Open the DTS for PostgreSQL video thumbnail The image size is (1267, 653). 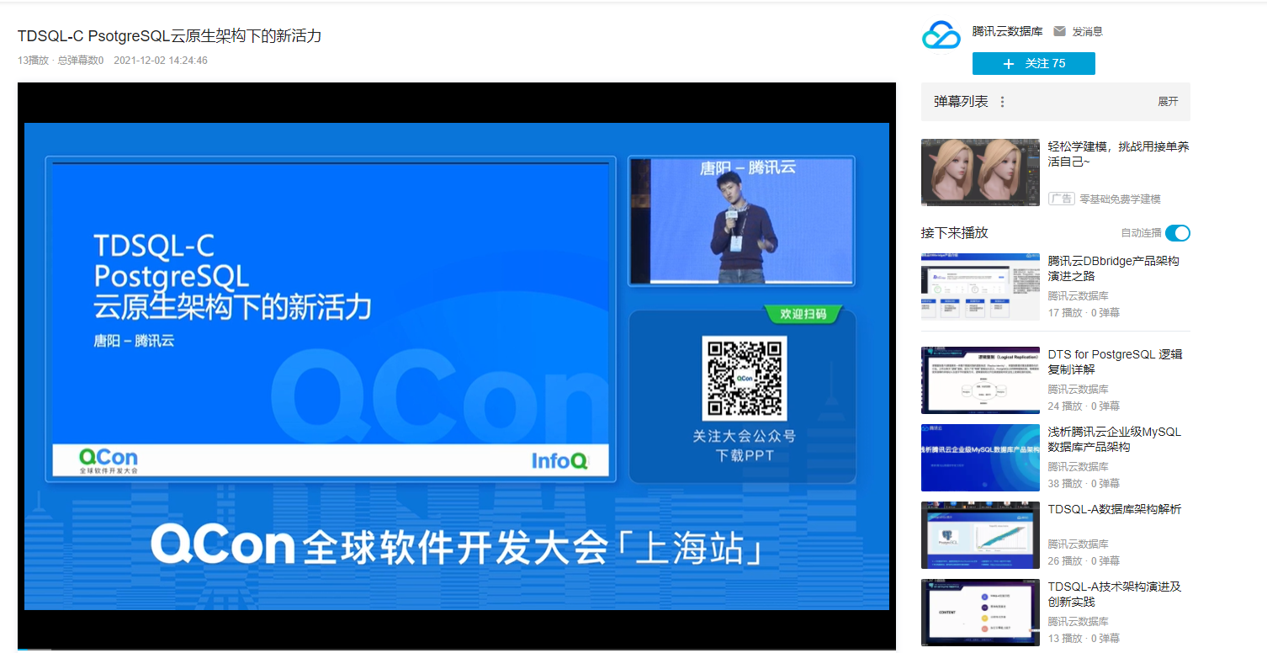(x=980, y=380)
